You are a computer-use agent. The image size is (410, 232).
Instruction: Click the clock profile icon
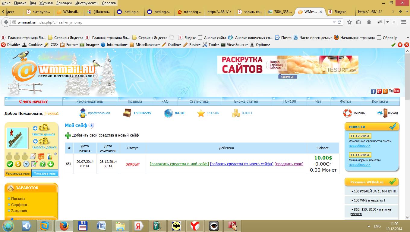tap(26, 164)
